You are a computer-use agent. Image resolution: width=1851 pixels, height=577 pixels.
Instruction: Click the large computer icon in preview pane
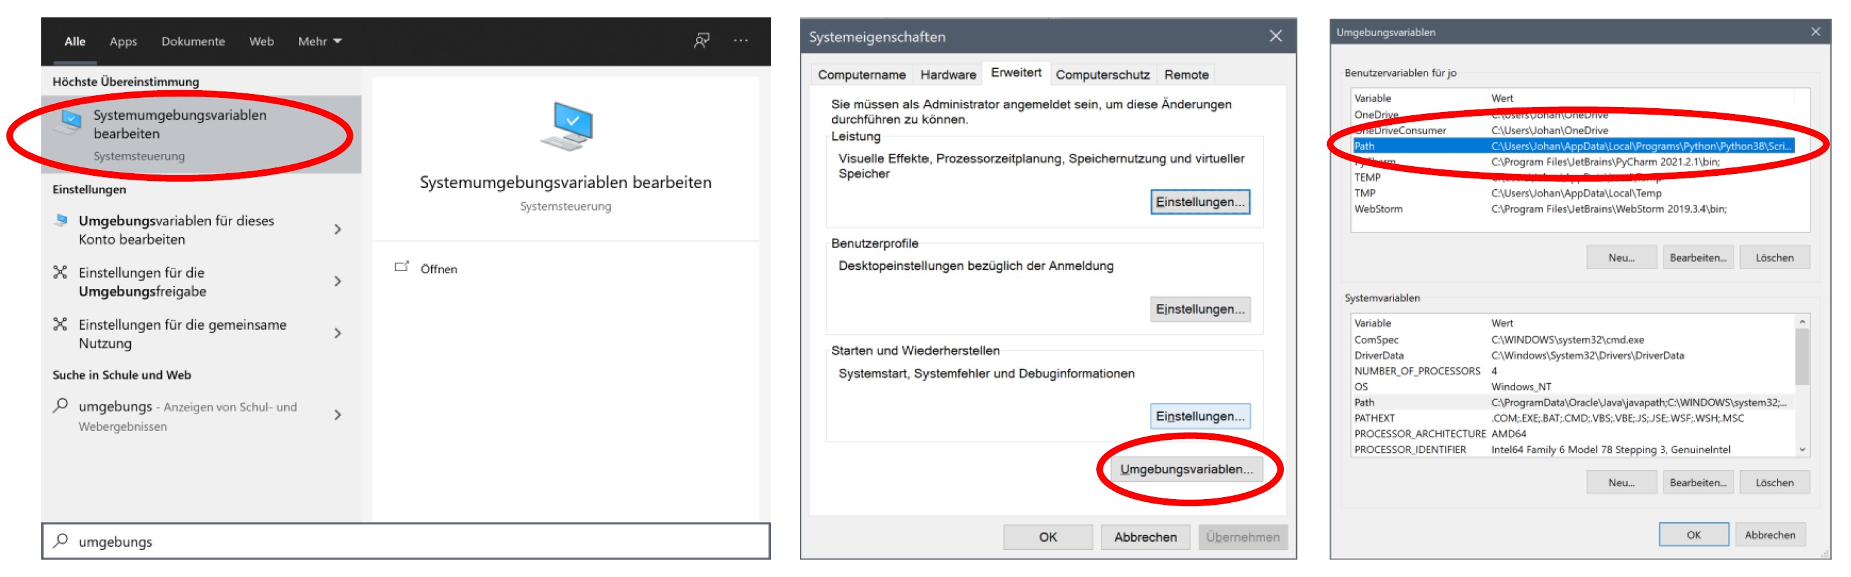pos(567,126)
